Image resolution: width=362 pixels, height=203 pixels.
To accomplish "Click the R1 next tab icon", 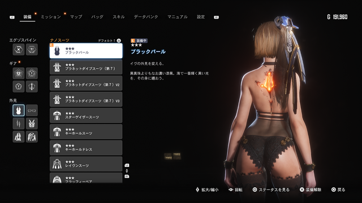I will point(216,17).
